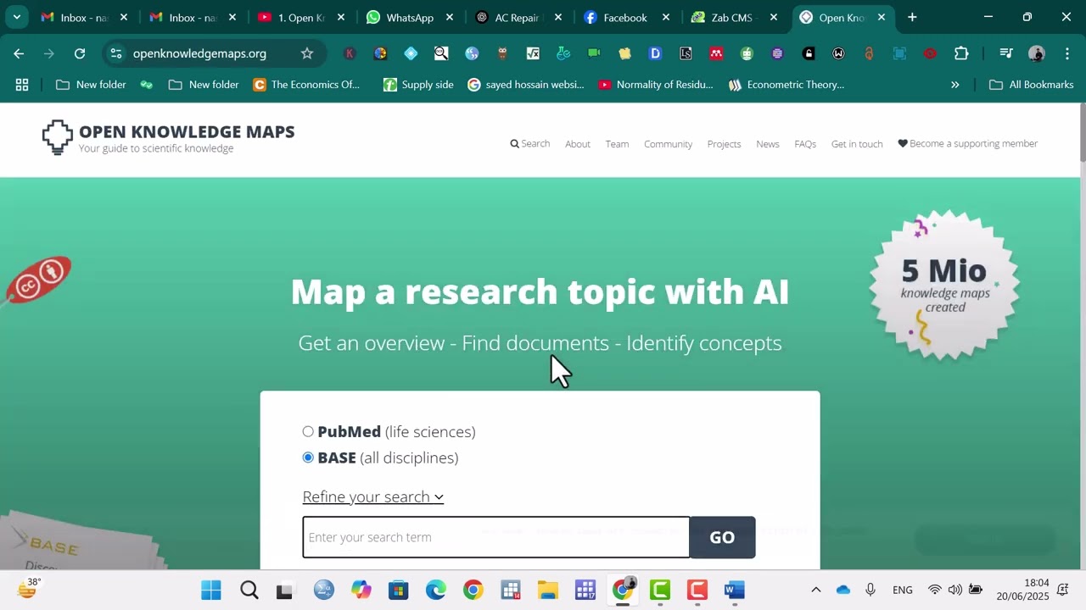Bookmark this page with the star icon
Screen dimensions: 1086x610
click(307, 53)
